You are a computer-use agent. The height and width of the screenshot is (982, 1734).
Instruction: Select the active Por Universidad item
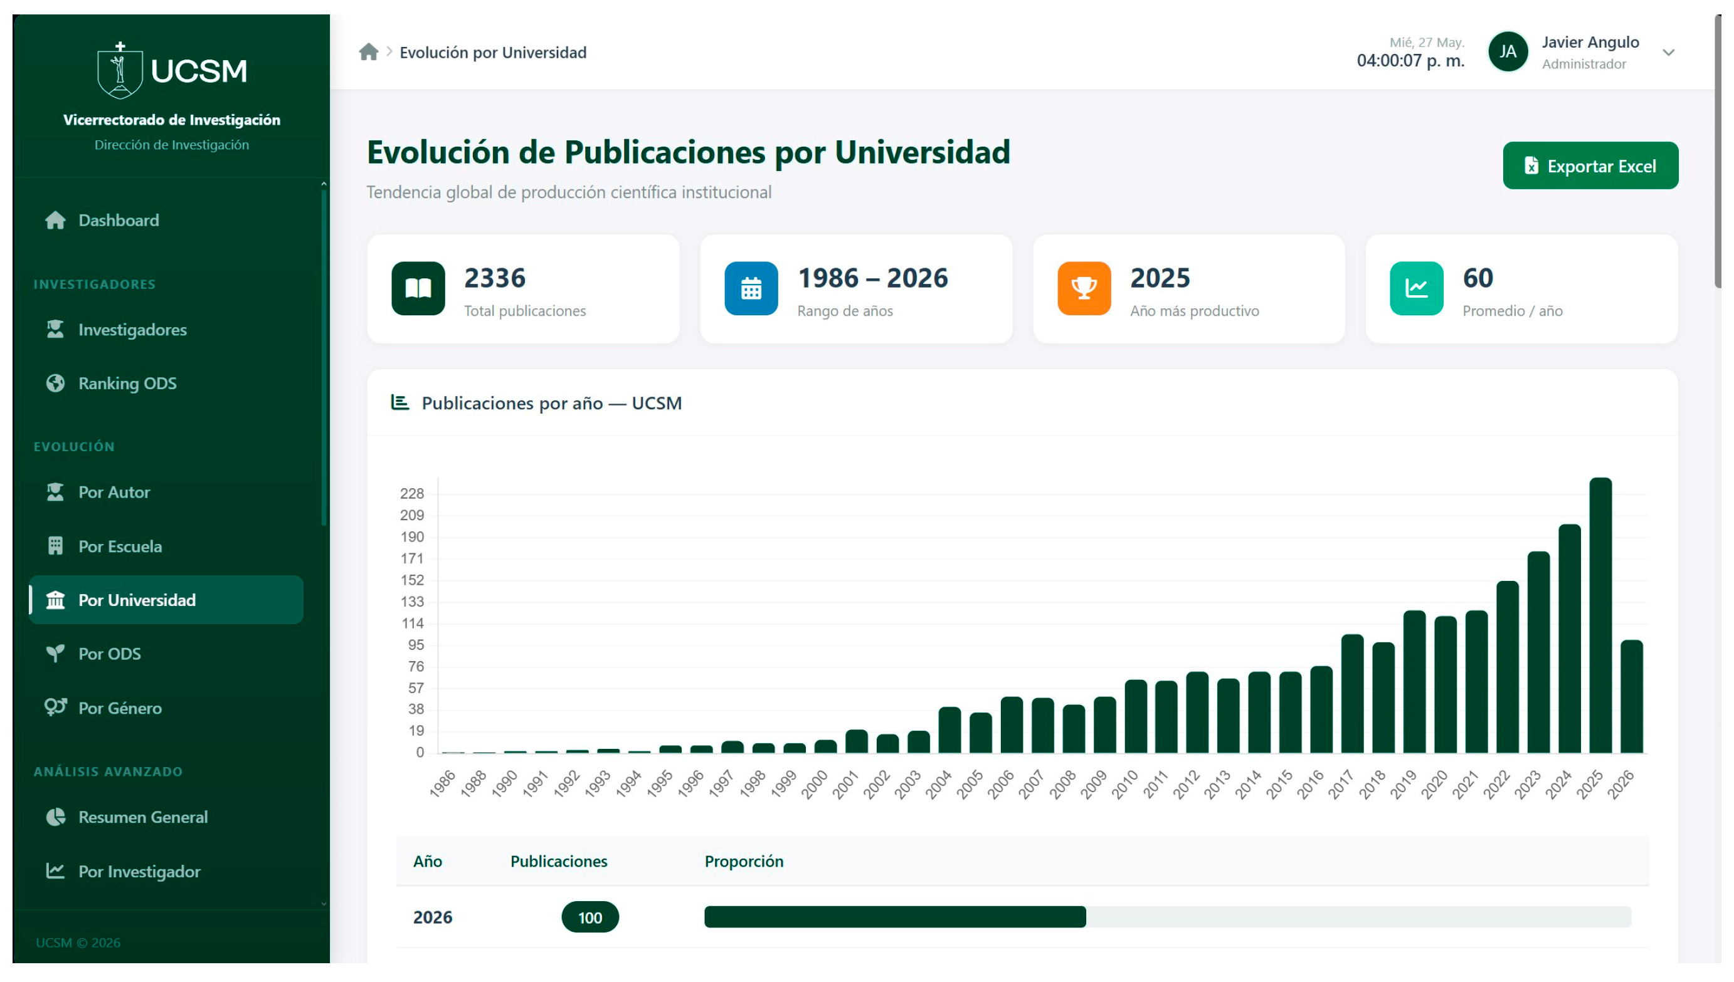166,600
